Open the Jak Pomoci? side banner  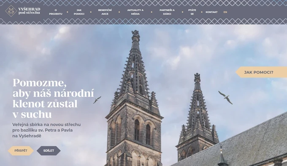pos(261,72)
